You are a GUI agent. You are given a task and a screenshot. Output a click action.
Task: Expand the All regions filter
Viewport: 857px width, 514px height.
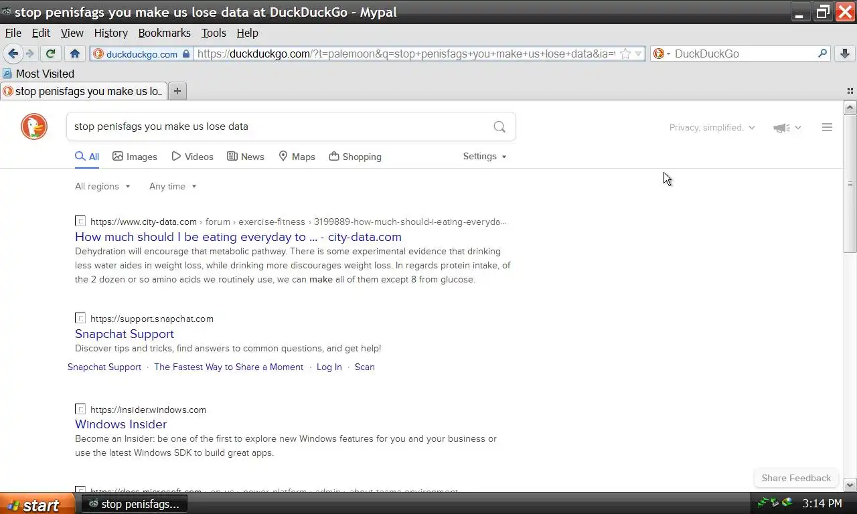[102, 186]
